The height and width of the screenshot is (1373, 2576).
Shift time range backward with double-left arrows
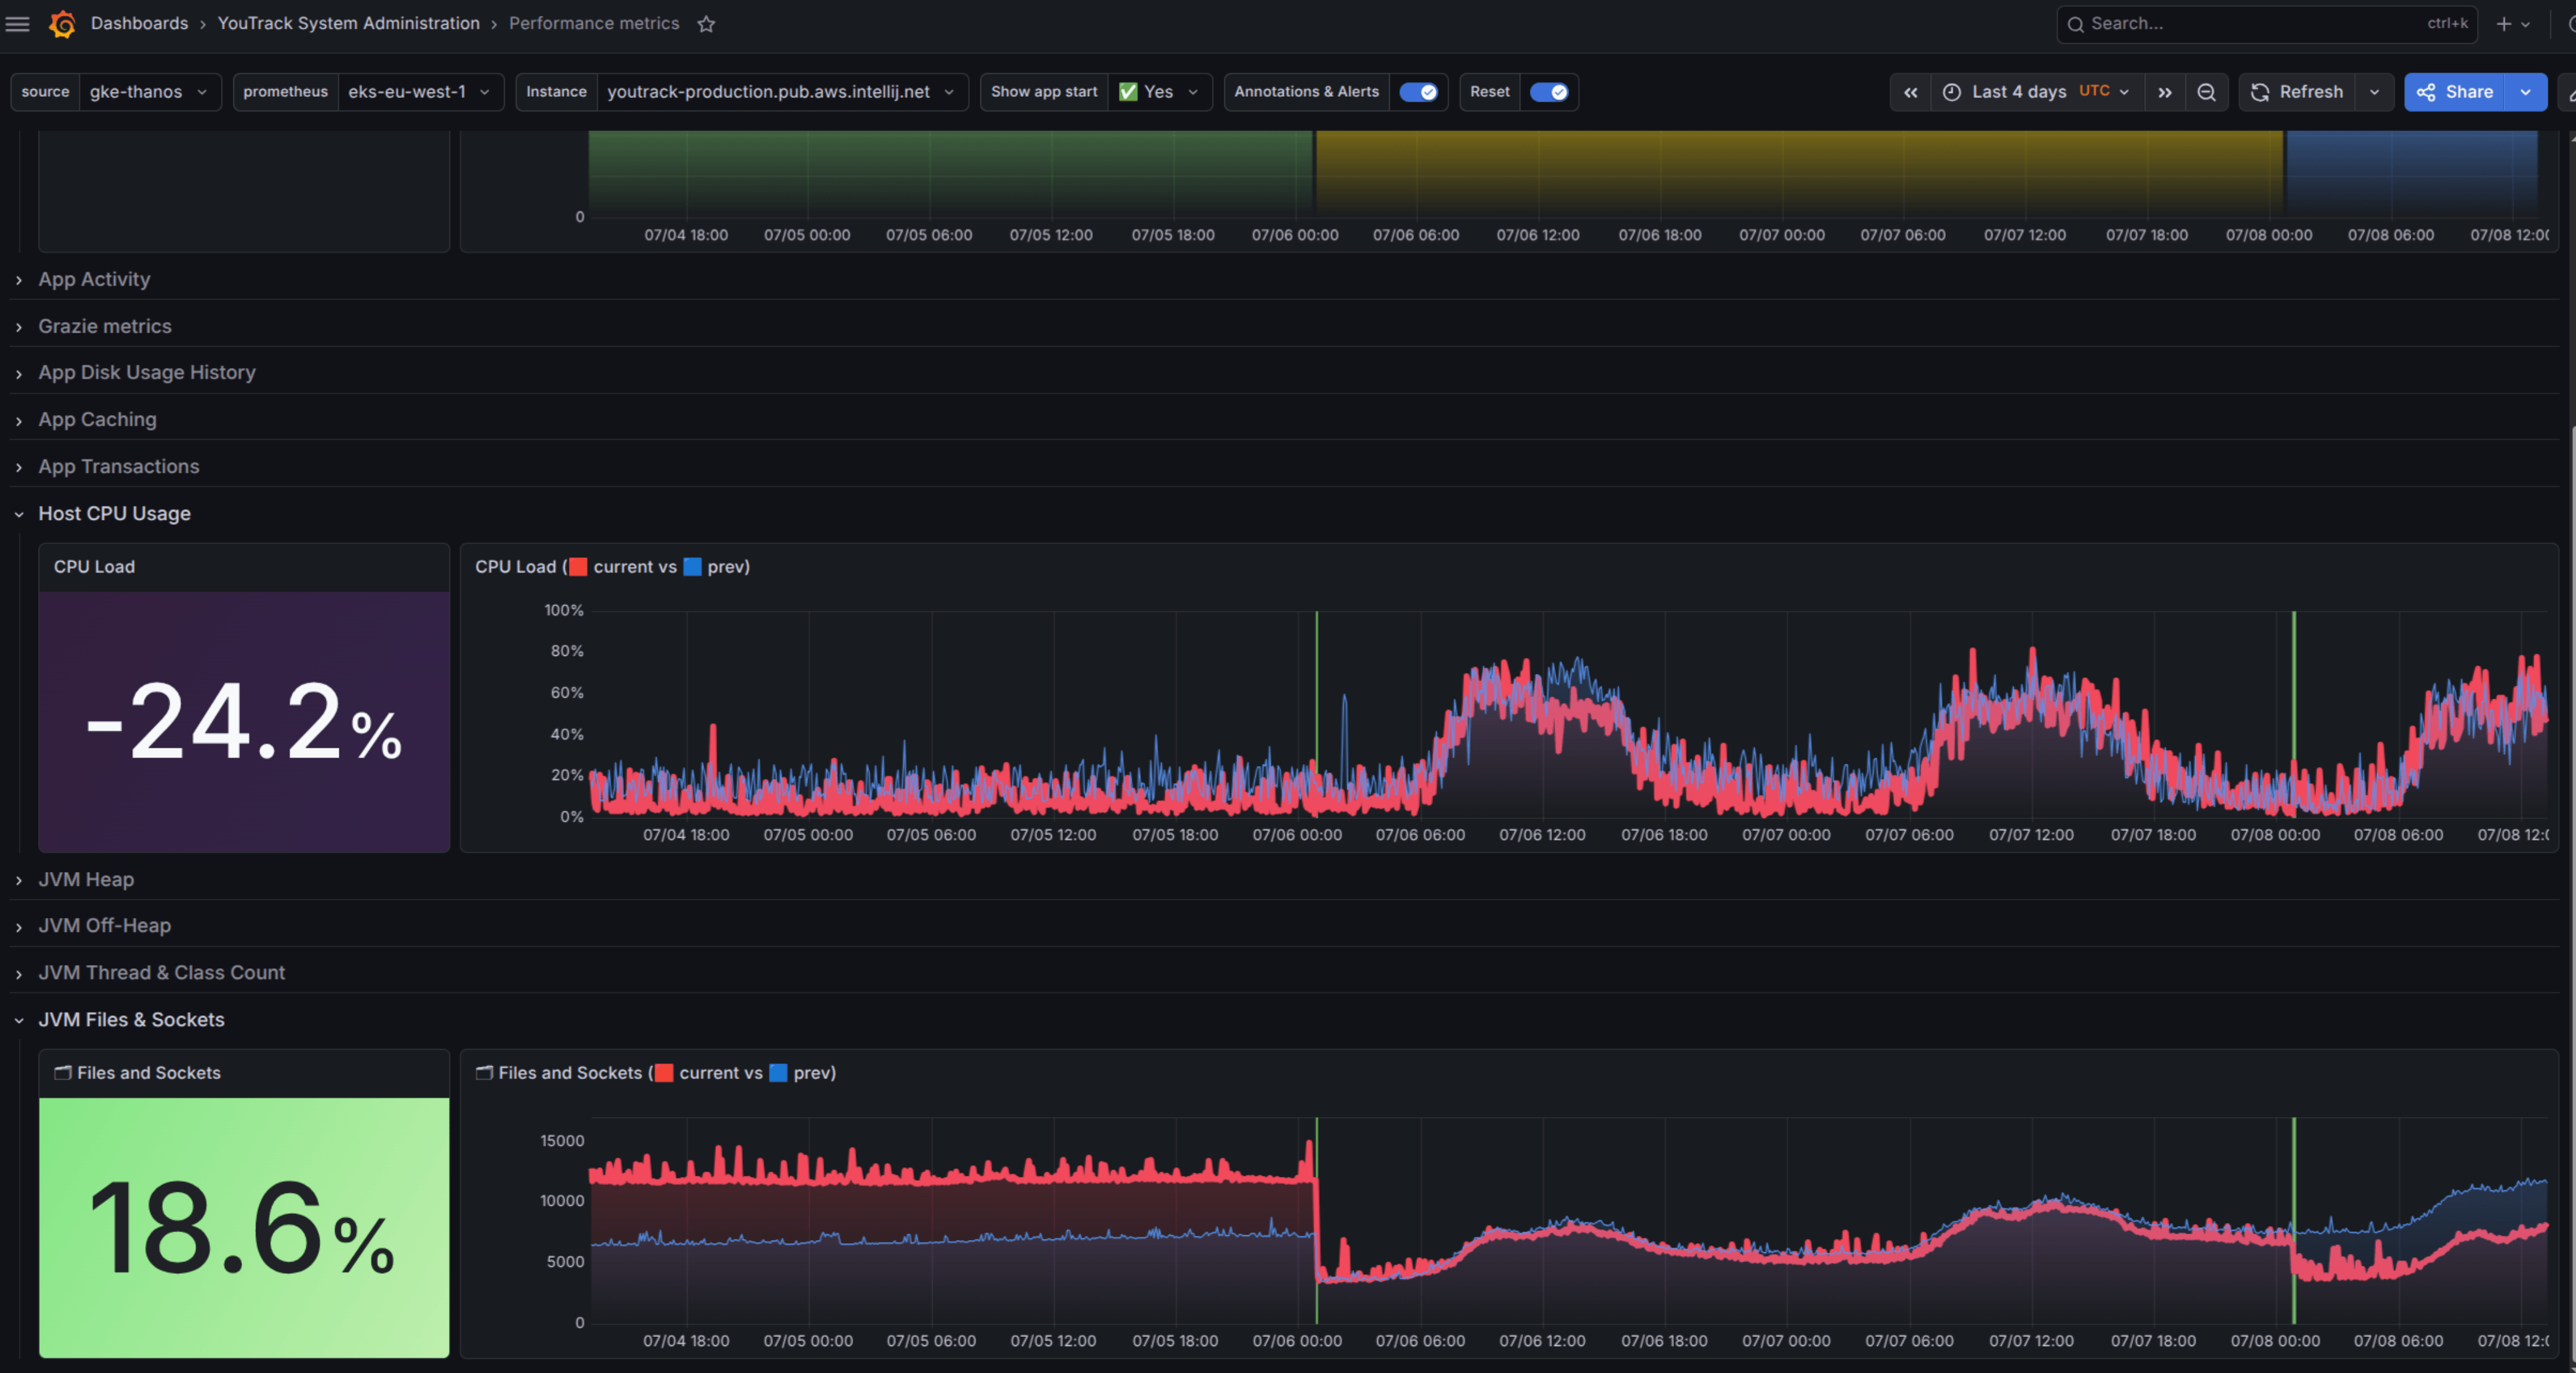coord(1910,92)
